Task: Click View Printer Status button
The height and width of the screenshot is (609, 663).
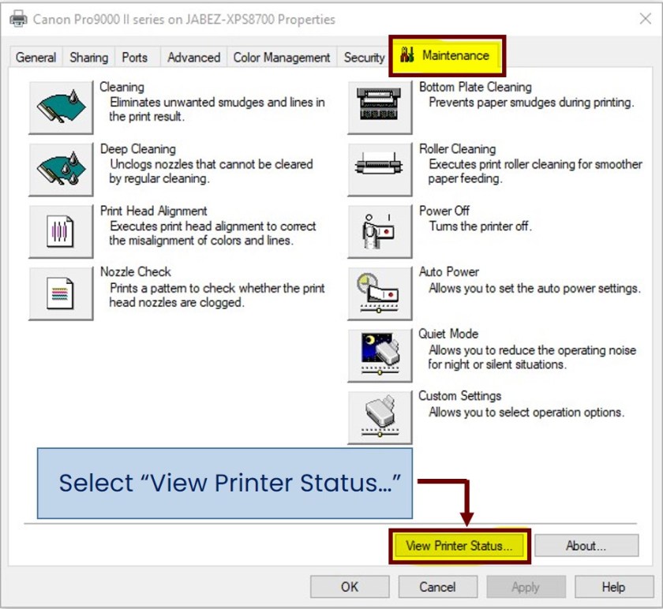Action: pyautogui.click(x=459, y=545)
